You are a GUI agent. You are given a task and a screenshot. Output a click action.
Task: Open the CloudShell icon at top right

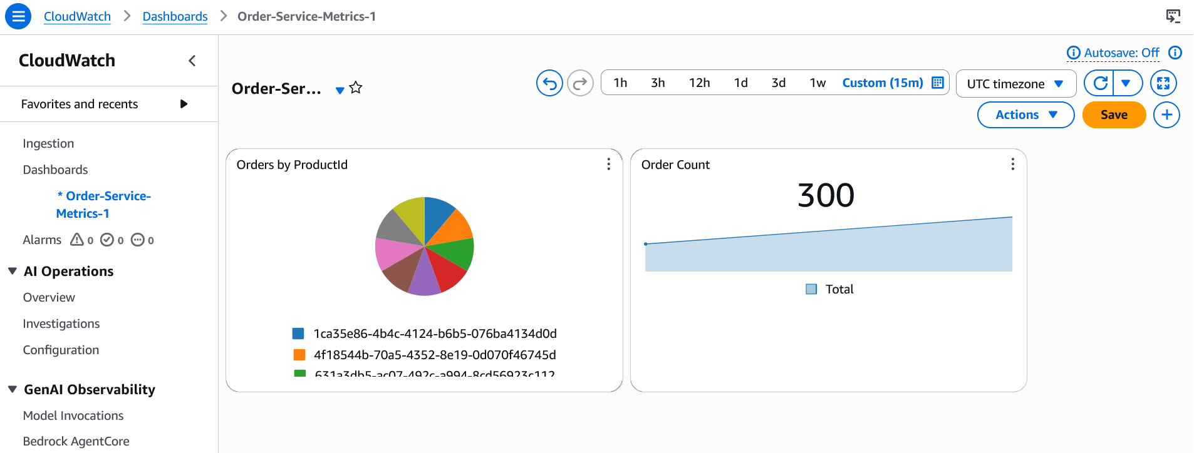[1173, 16]
